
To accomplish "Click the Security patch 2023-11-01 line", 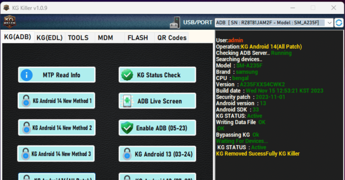I will [x=251, y=97].
